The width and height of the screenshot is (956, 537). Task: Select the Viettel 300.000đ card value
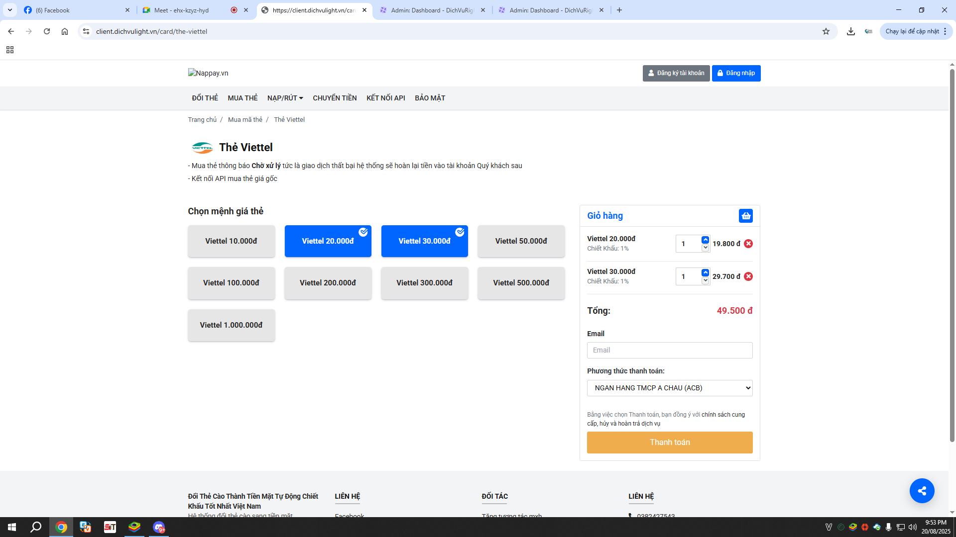pyautogui.click(x=425, y=283)
